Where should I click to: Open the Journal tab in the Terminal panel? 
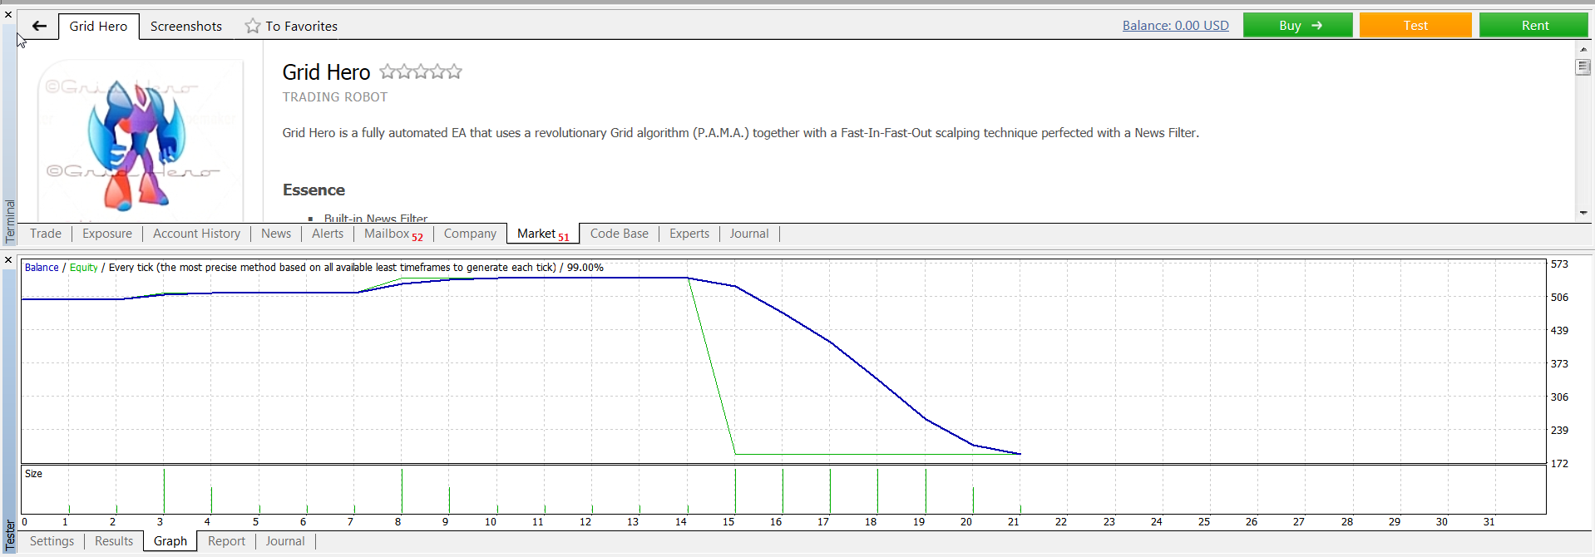pyautogui.click(x=748, y=234)
